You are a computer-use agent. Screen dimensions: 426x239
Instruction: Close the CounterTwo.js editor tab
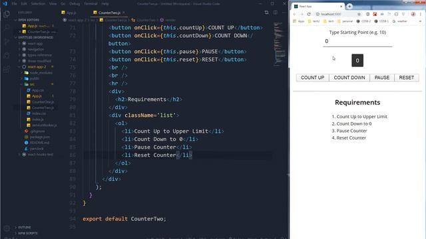[x=124, y=13]
